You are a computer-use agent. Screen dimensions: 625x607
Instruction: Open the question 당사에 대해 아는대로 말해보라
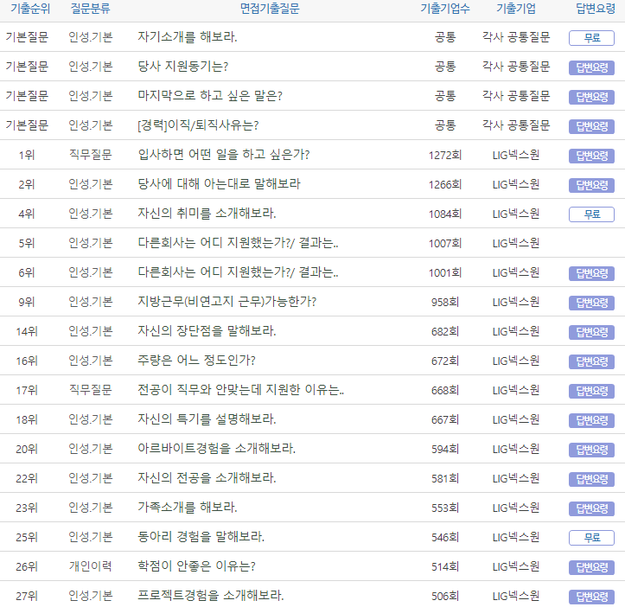[219, 184]
